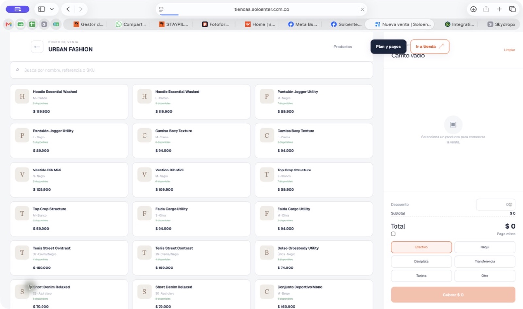Click the back arrow beside URBAN FASHION
Screen dimensions: 523x309
(x=37, y=47)
